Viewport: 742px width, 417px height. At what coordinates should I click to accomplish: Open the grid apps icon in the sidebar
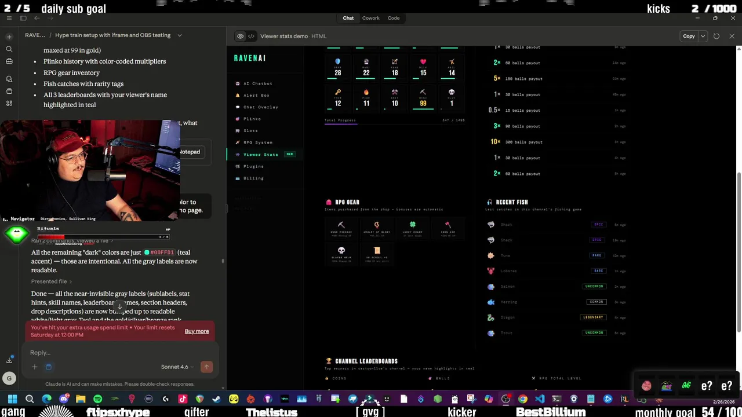coord(9,103)
